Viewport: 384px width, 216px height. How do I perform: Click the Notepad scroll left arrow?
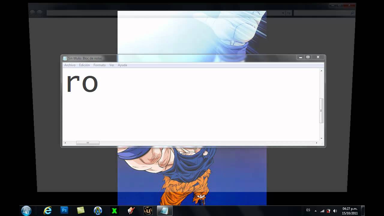point(65,143)
